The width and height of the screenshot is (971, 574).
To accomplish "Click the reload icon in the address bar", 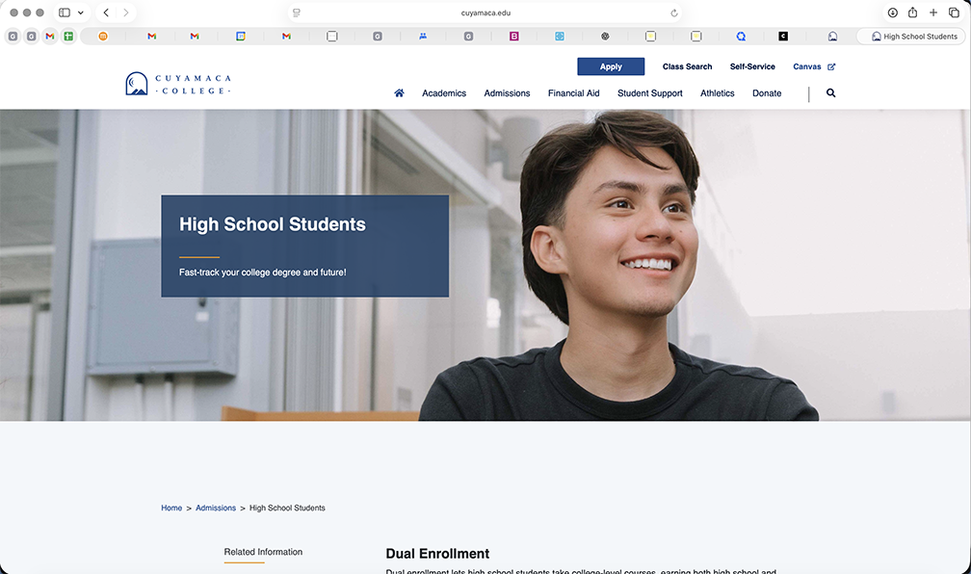I will 673,13.
